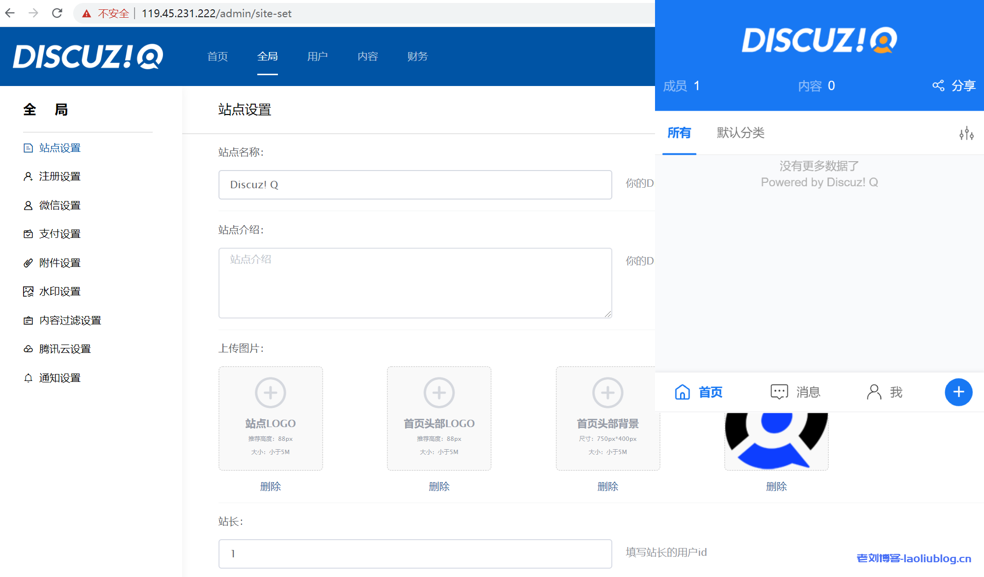Viewport: 984px width, 577px height.
Task: Click 删除 under the uploaded avatar image
Action: click(x=776, y=487)
